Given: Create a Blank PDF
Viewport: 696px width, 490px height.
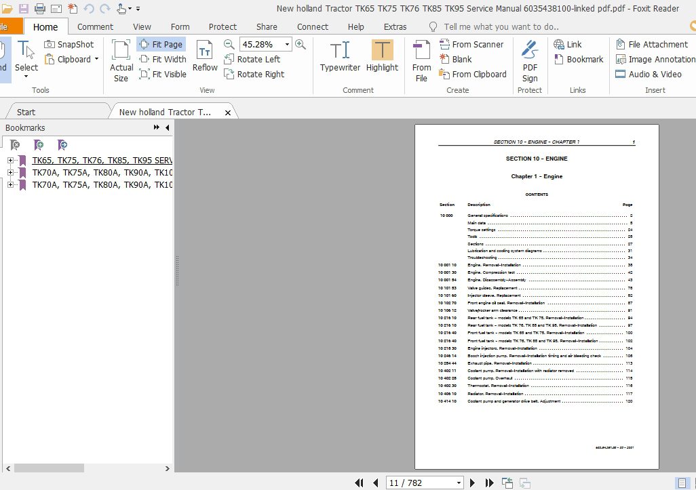Looking at the screenshot, I should pos(455,59).
